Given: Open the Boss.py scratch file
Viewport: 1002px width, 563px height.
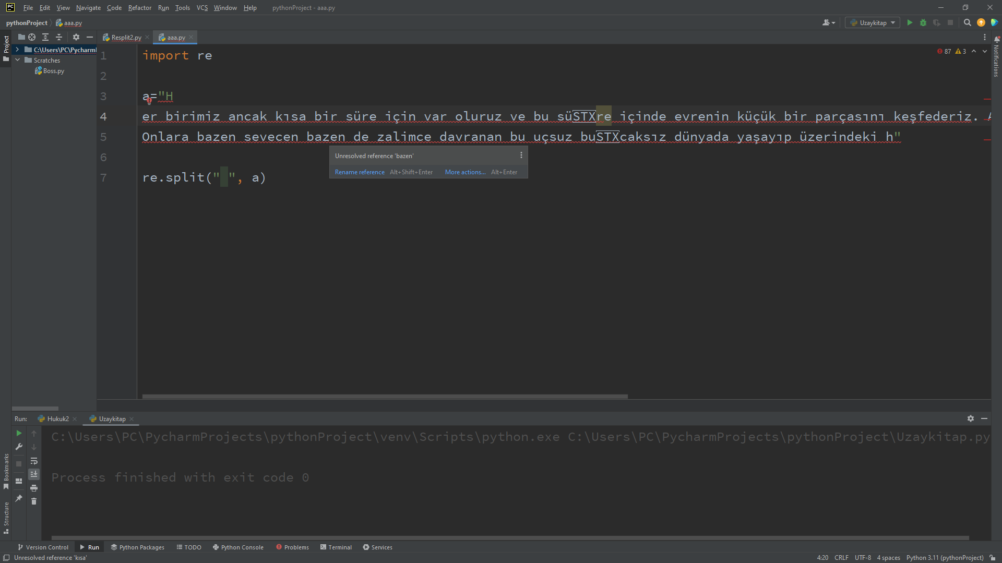Looking at the screenshot, I should pos(53,71).
